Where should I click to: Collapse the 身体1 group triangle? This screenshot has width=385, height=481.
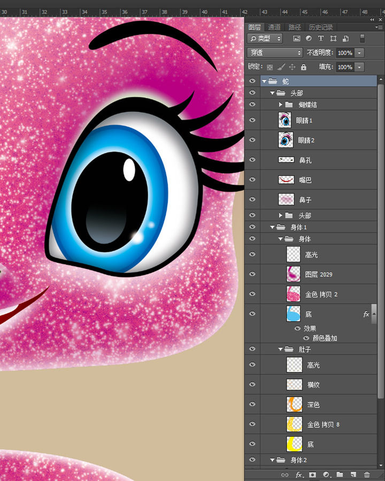(x=272, y=227)
